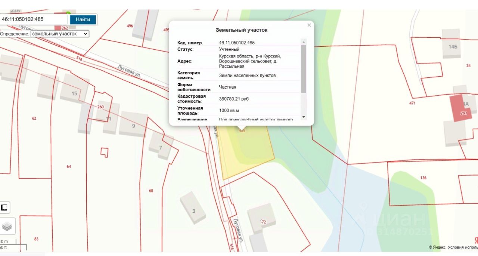478x256 pixels.
Task: Click parcel label 136 on map
Action: click(423, 178)
